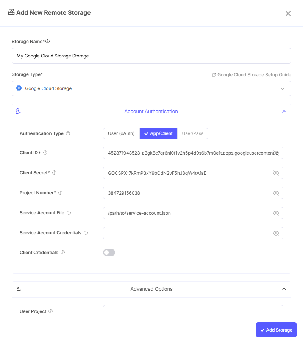Toggle visibility of Service Account File field
The width and height of the screenshot is (303, 344).
276,213
